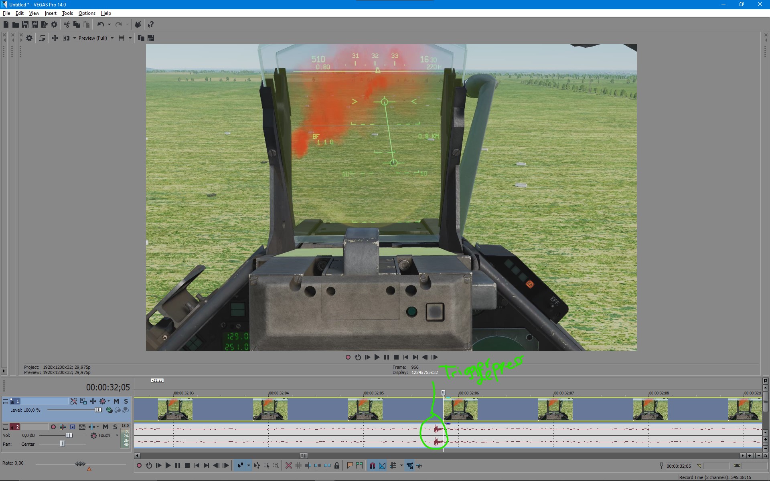The height and width of the screenshot is (481, 770).
Task: Click the Render As icon in top toolbar
Action: [45, 24]
